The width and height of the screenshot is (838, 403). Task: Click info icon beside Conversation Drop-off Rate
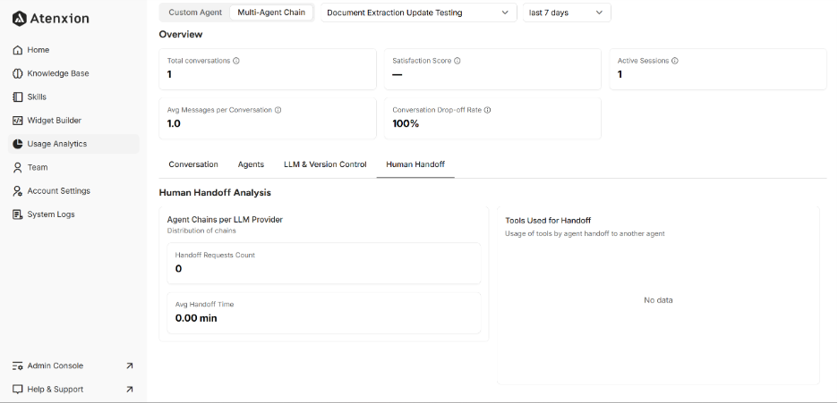(x=487, y=110)
